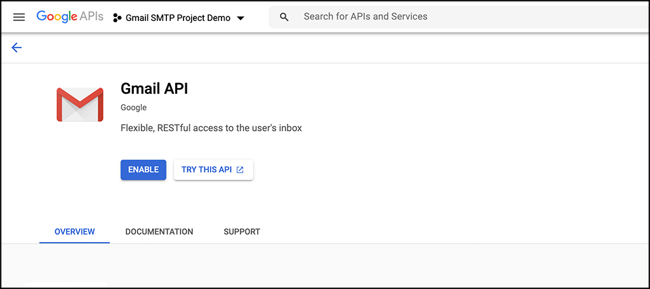Screen dimensions: 650x289
Task: Open the Gmail SMTP Project Demo selector
Action: 178,18
